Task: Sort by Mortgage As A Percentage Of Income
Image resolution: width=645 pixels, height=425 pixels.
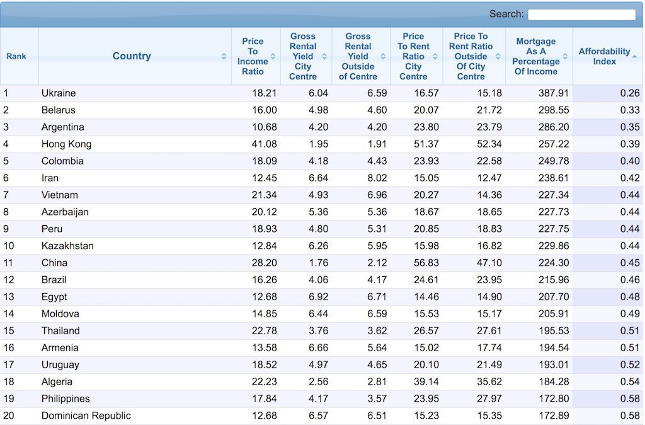Action: tap(539, 56)
